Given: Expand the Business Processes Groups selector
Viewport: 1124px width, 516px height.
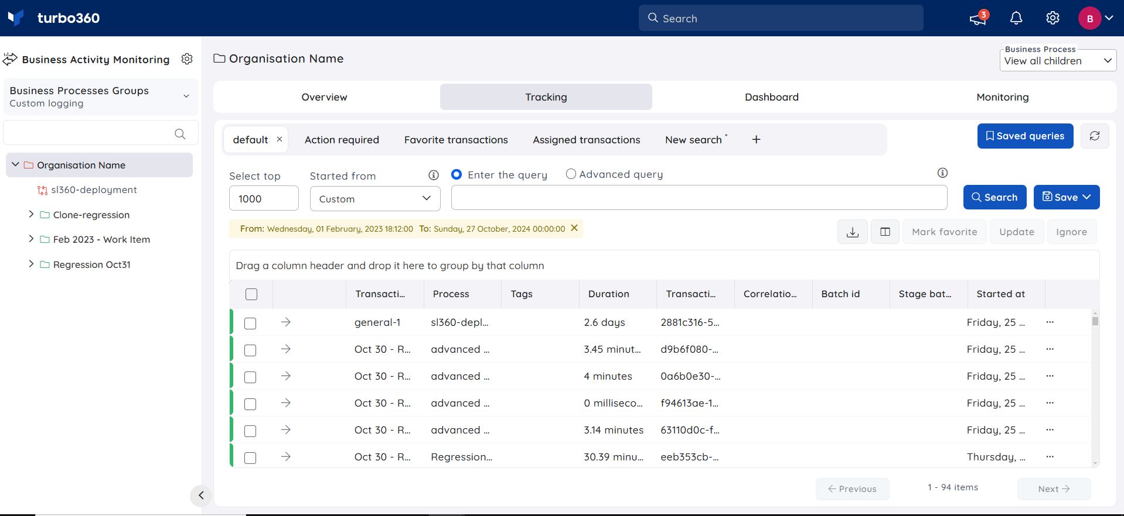Looking at the screenshot, I should pyautogui.click(x=101, y=97).
